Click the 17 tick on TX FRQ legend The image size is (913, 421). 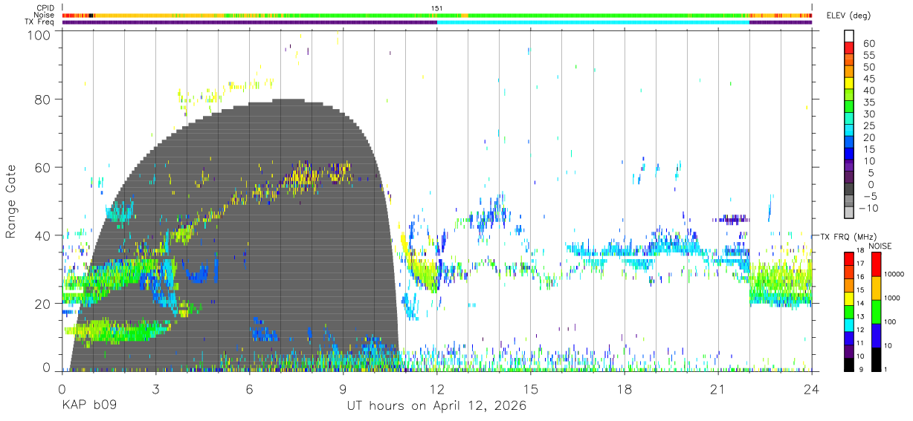click(860, 264)
